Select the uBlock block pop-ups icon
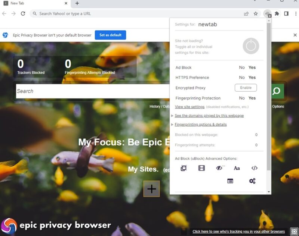Viewport: 299px width, 236px height. coord(183,168)
